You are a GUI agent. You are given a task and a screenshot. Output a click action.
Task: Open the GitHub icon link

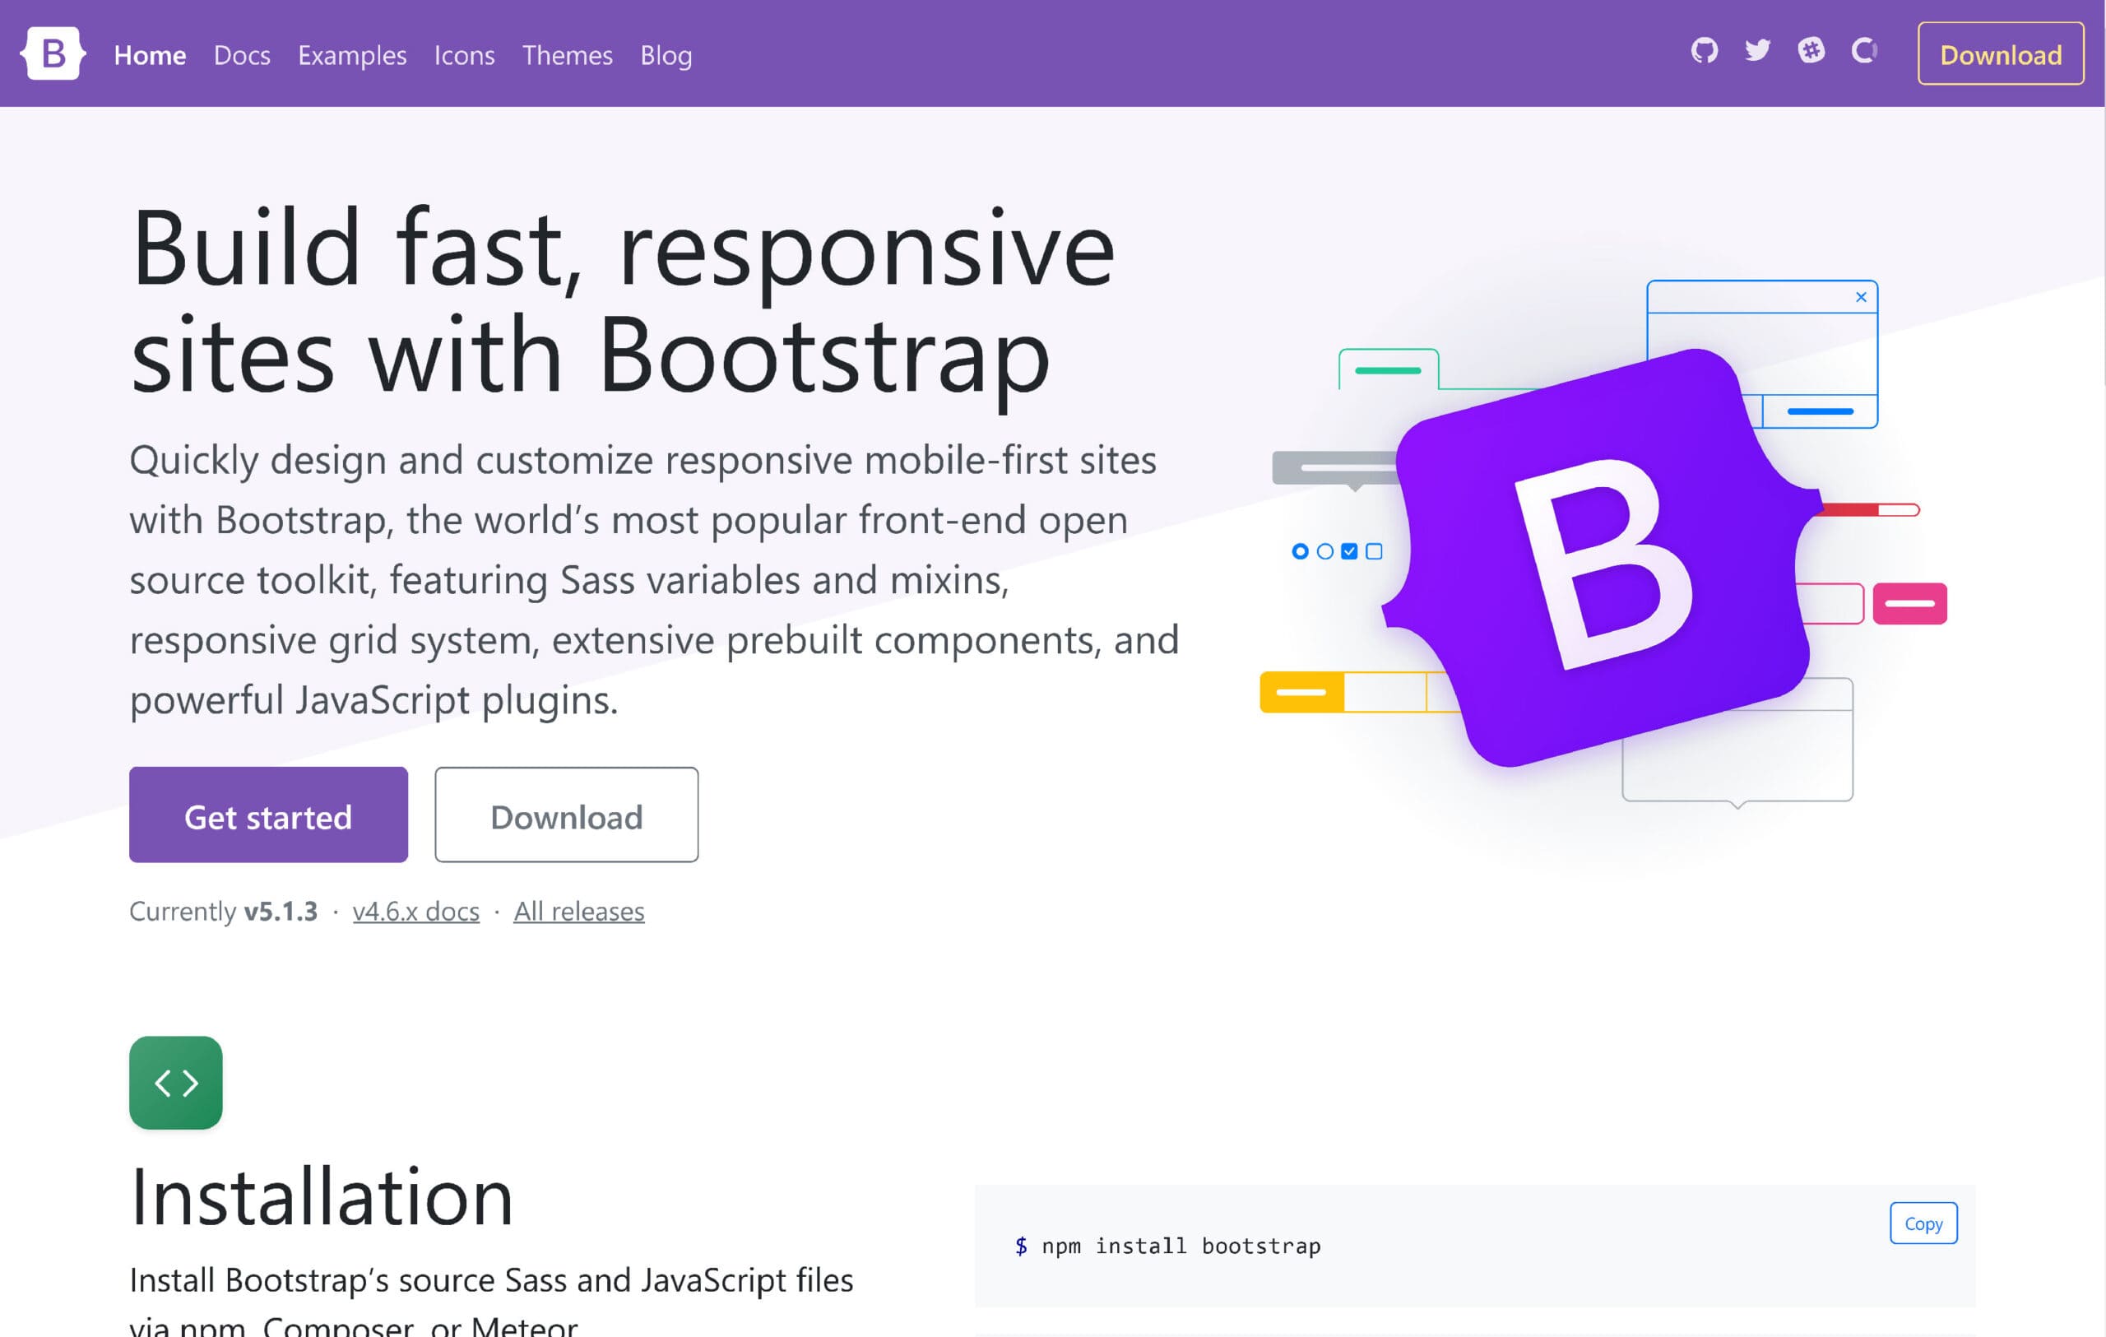click(1704, 51)
